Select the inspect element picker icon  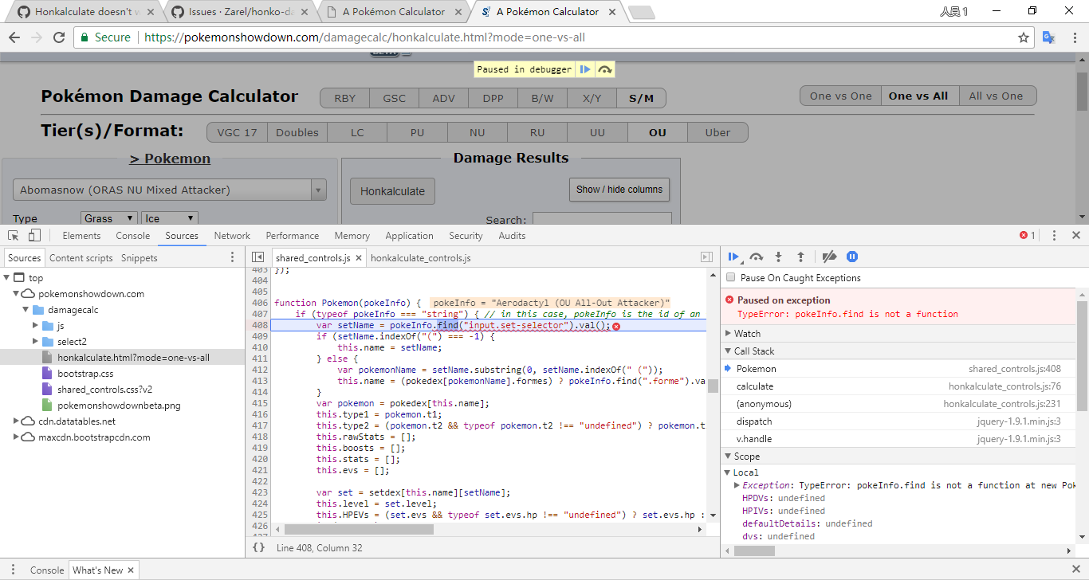(14, 236)
